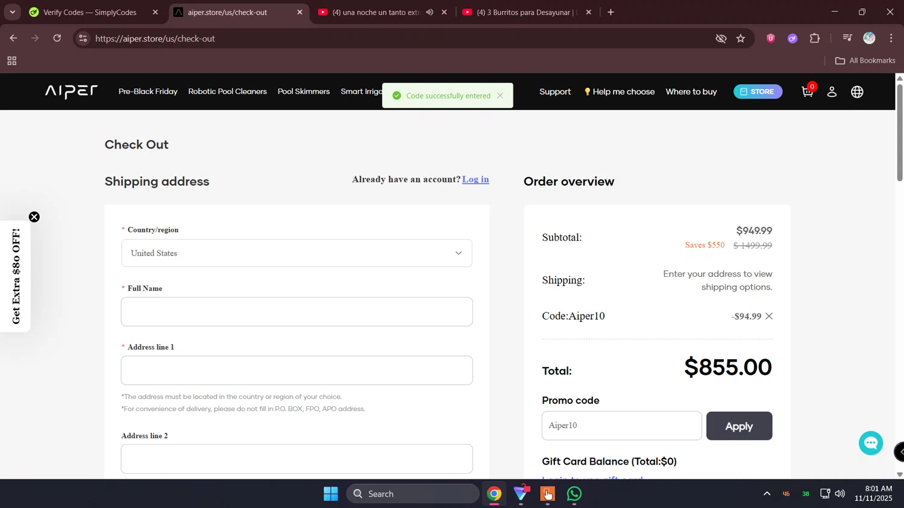This screenshot has width=904, height=508.
Task: Mute the una noche tab audio
Action: pyautogui.click(x=430, y=12)
